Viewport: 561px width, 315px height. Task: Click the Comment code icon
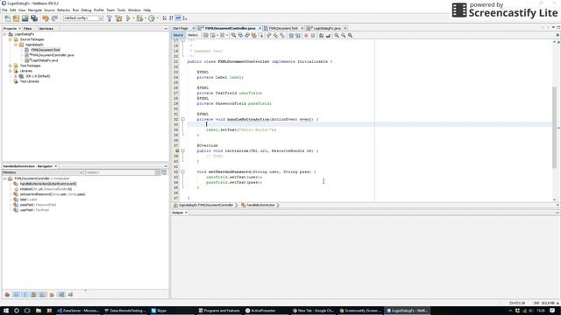[x=321, y=35]
